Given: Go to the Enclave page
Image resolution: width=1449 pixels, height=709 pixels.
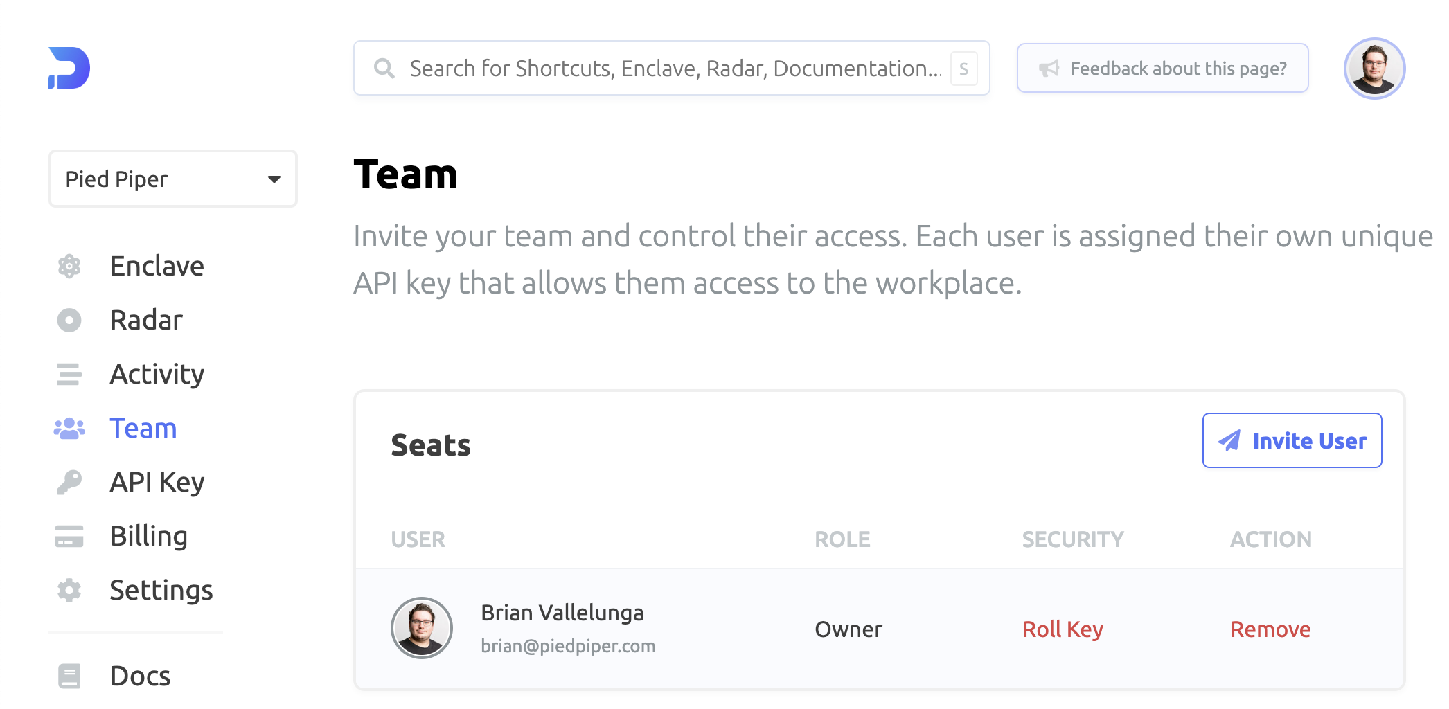Looking at the screenshot, I should click(x=157, y=266).
